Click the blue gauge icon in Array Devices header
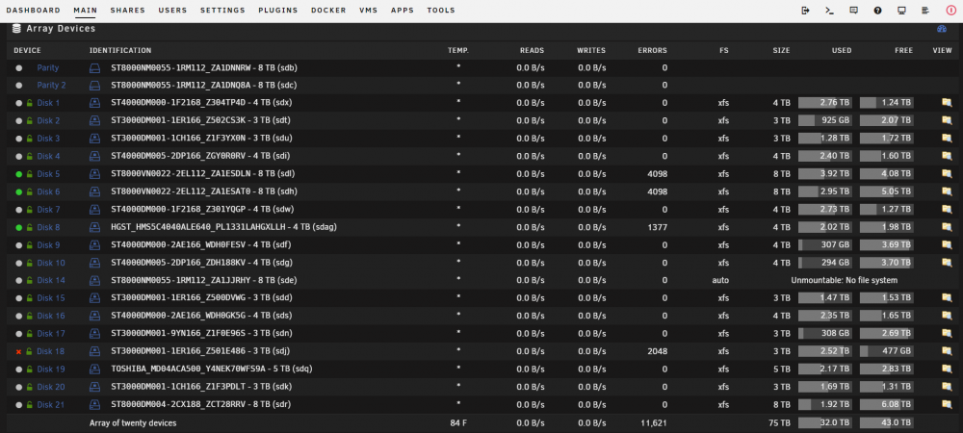 click(942, 29)
